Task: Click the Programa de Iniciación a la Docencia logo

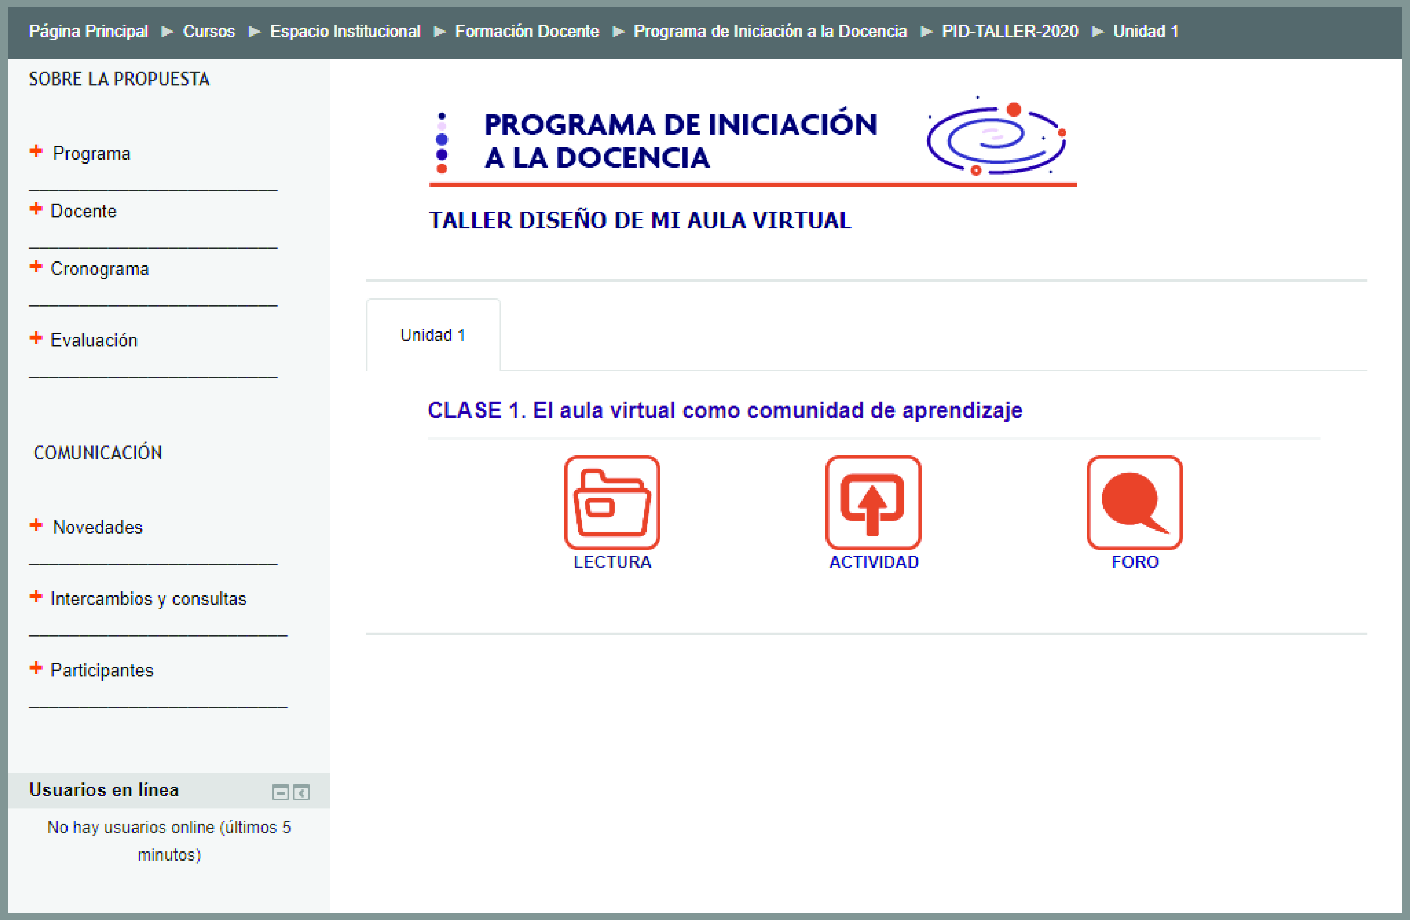Action: 752,142
